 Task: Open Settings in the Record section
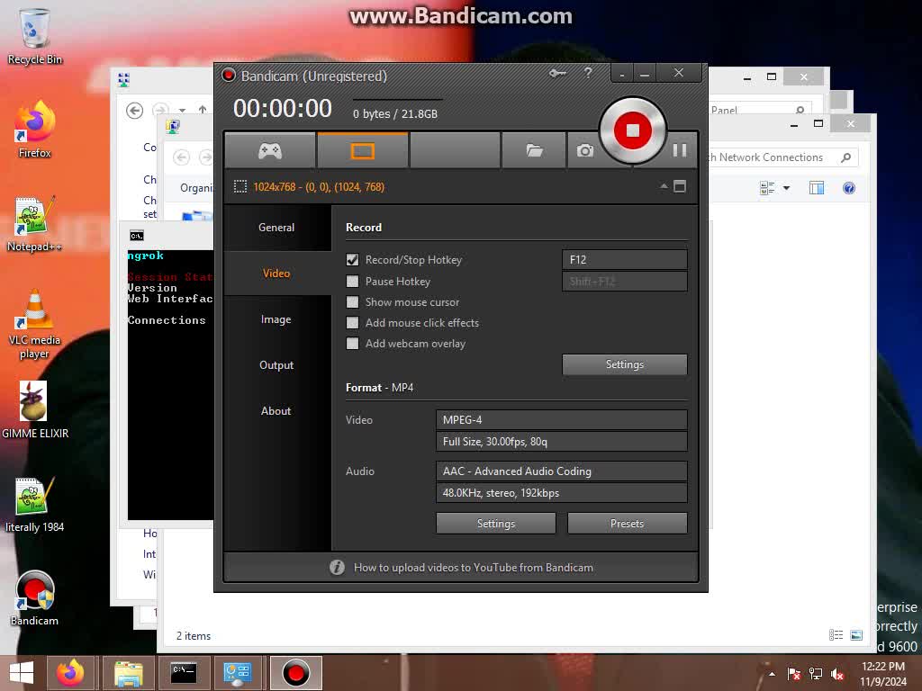(x=625, y=364)
